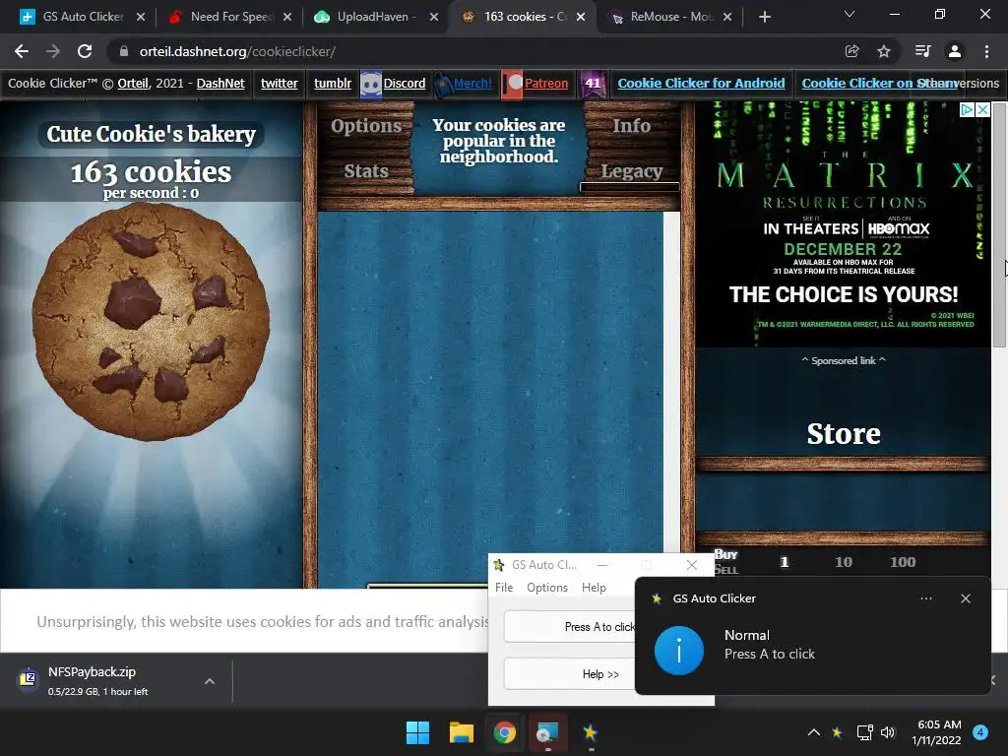
Task: Open the tab search dropdown
Action: click(x=850, y=14)
